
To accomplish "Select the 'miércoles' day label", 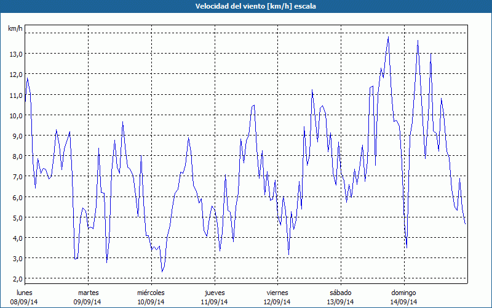I will [x=151, y=293].
